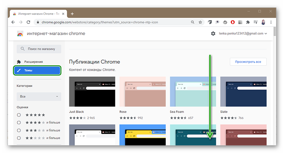
Task: Close the Интернет-магазин Chrome tab
Action: (x=63, y=14)
